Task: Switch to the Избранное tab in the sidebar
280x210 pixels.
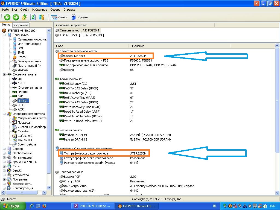Action: point(21,25)
